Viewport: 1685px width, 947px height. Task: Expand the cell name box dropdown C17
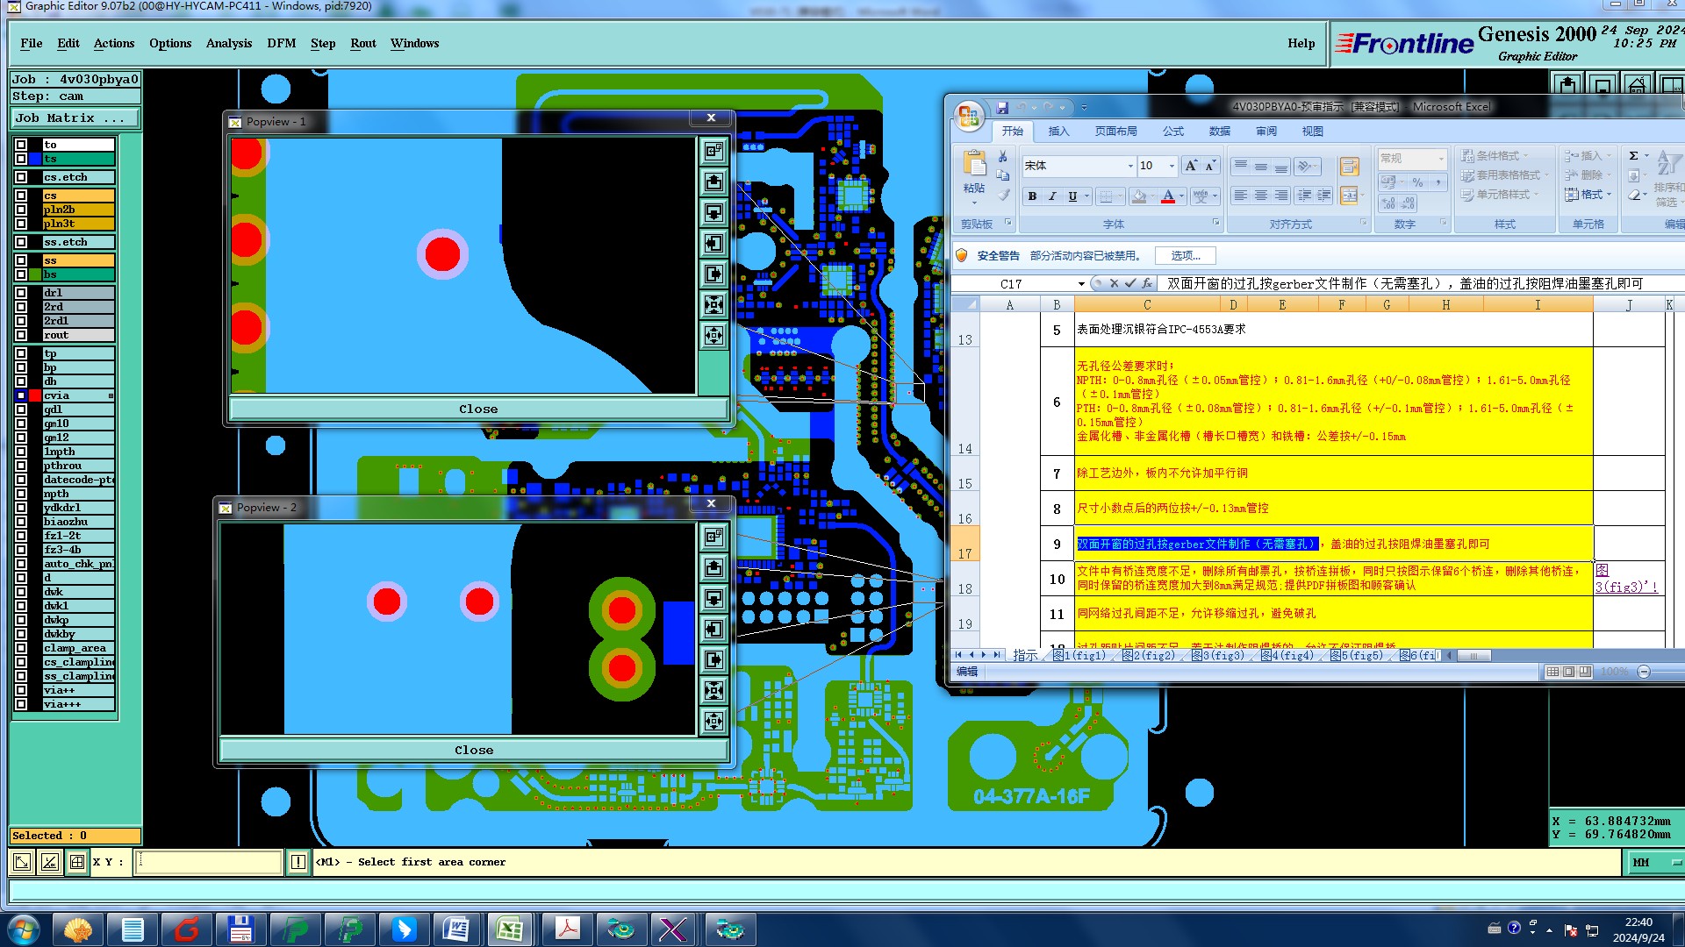tap(1081, 284)
